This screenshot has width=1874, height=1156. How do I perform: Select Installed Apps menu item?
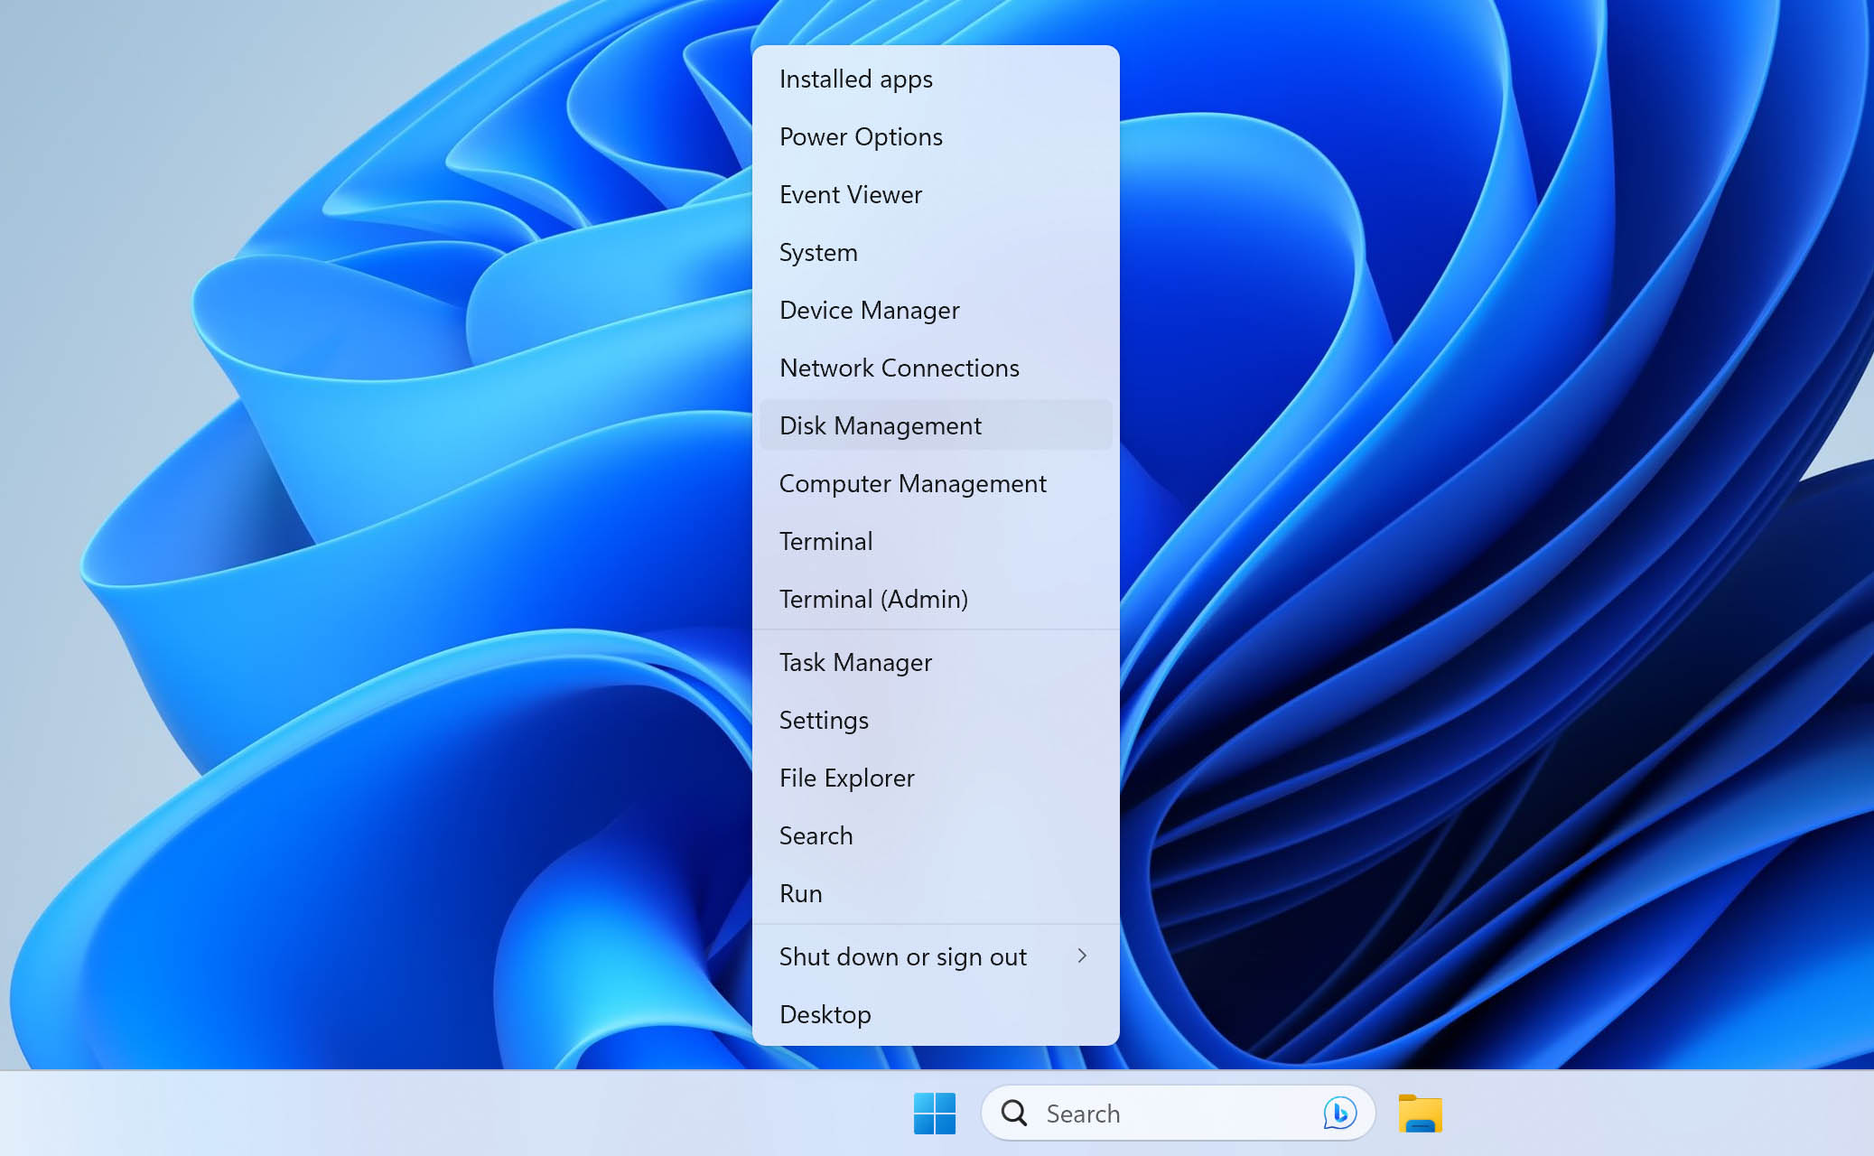[857, 78]
